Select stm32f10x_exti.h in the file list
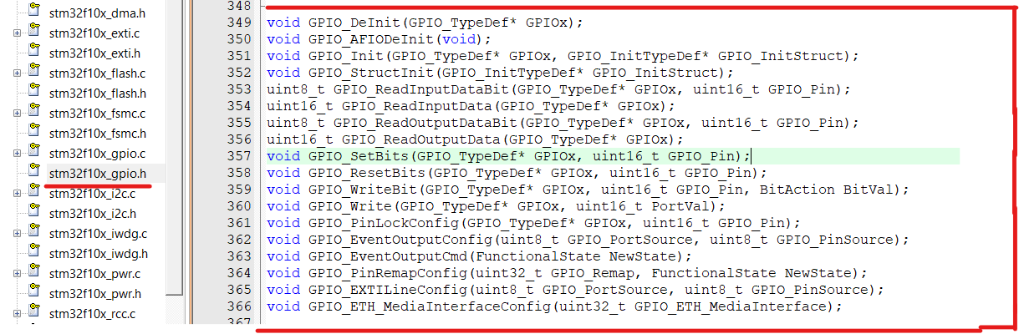The image size is (1019, 334). coord(94,53)
